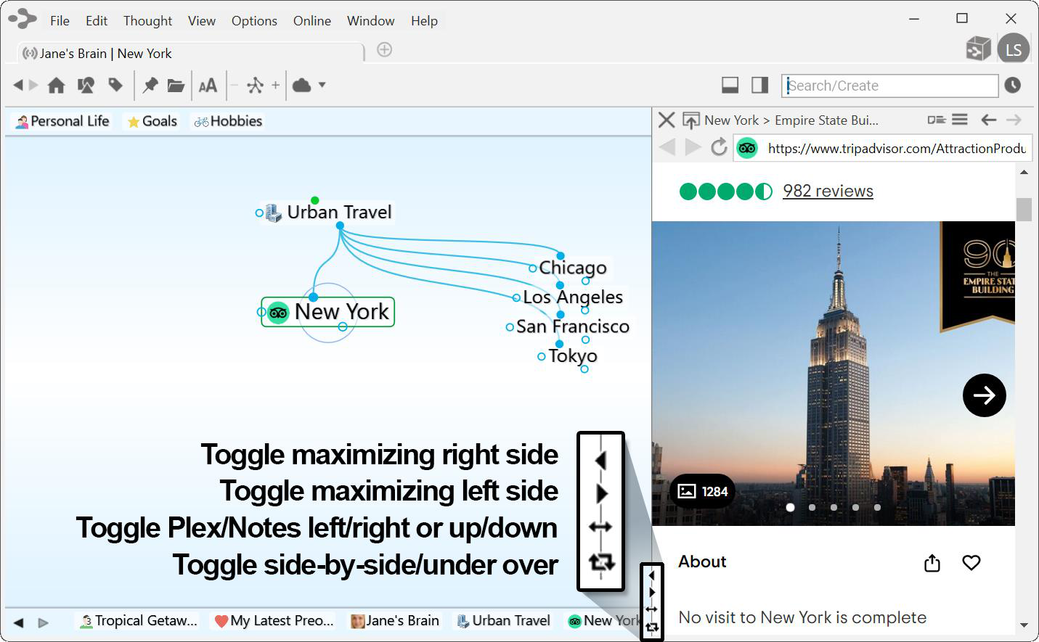This screenshot has width=1039, height=642.
Task: Click the AA text size icon
Action: [208, 86]
